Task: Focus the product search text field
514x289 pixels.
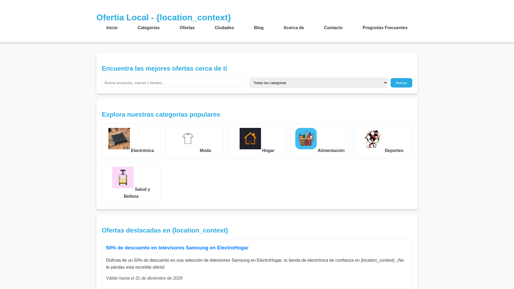Action: point(174,83)
